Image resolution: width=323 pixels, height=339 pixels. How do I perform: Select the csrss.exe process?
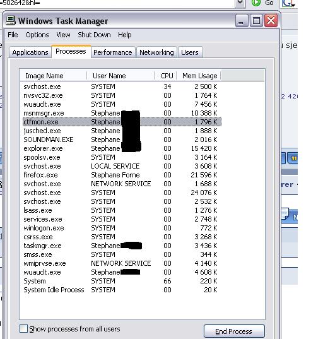tap(122, 237)
